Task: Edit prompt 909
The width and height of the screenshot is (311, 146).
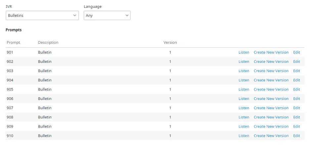Action: (x=296, y=126)
